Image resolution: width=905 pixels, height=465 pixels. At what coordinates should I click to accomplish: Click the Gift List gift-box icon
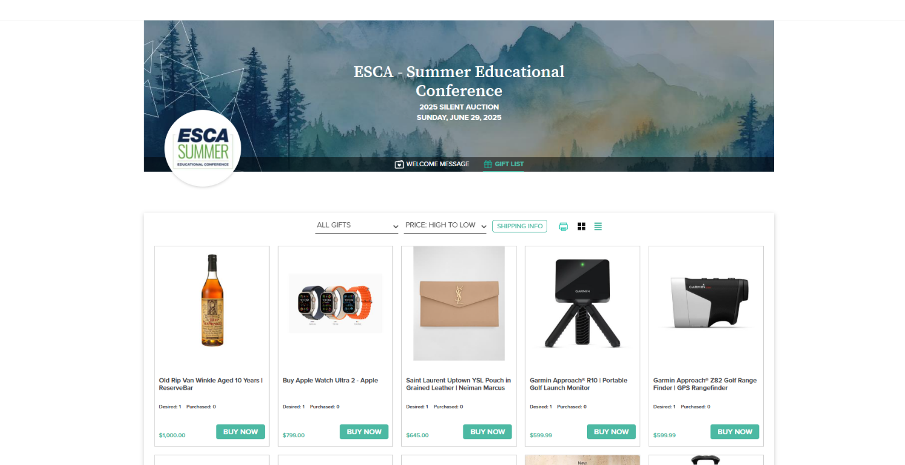(x=488, y=164)
